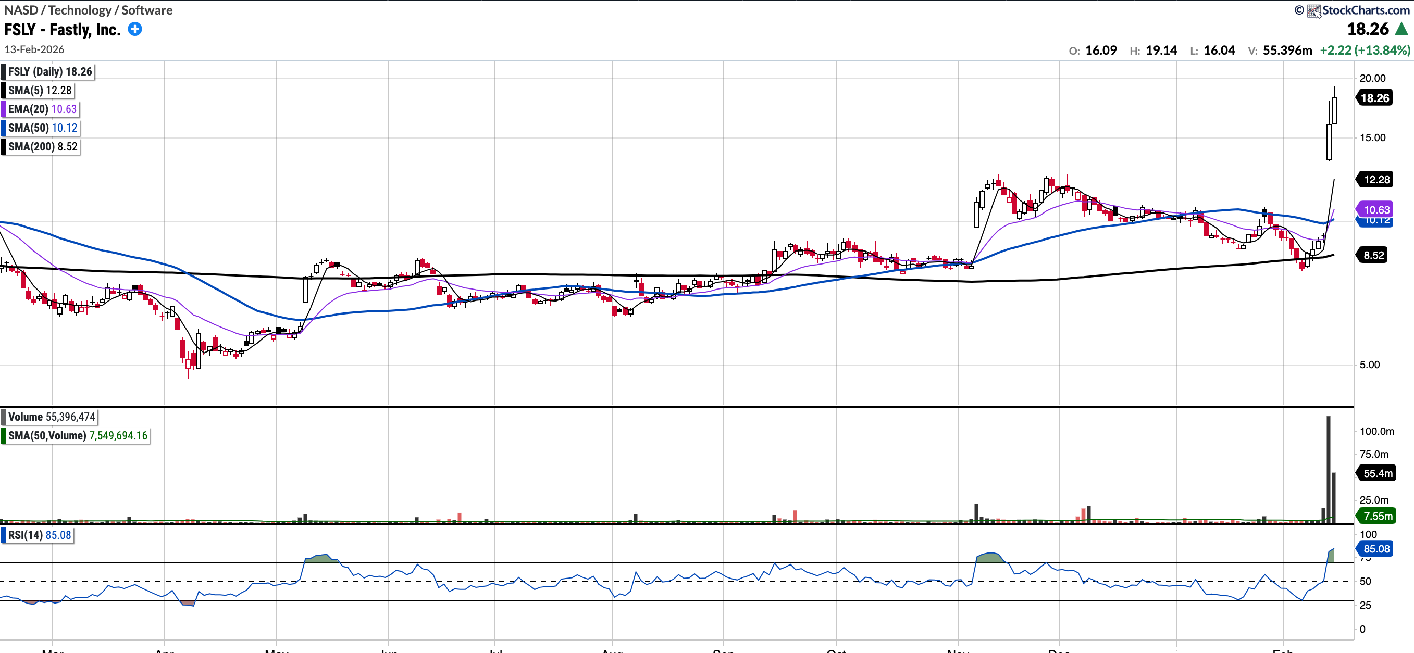The width and height of the screenshot is (1414, 653).
Task: Click the blue plus icon beside Fastly, Inc.
Action: point(134,29)
